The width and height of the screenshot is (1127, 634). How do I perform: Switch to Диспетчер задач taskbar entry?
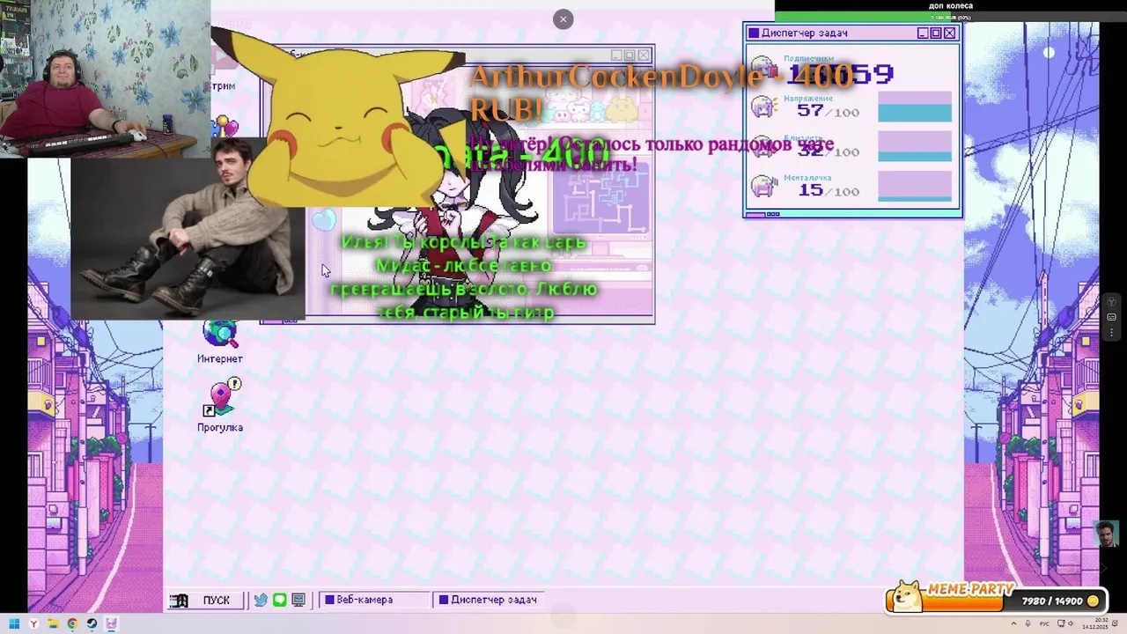click(489, 600)
